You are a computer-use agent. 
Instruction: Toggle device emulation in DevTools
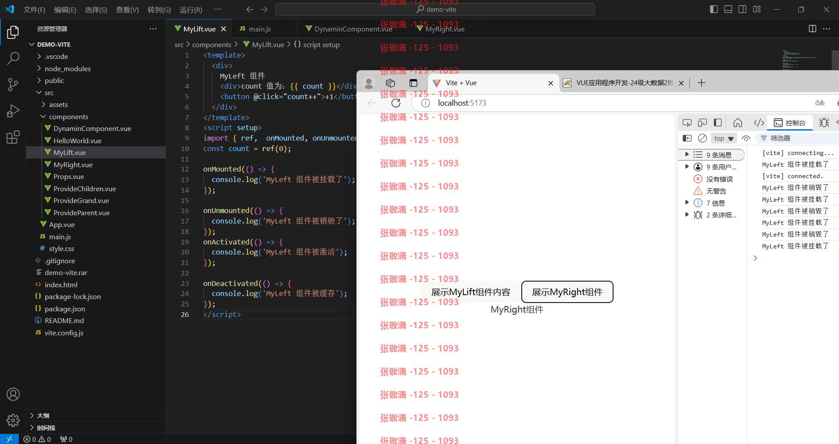[702, 123]
